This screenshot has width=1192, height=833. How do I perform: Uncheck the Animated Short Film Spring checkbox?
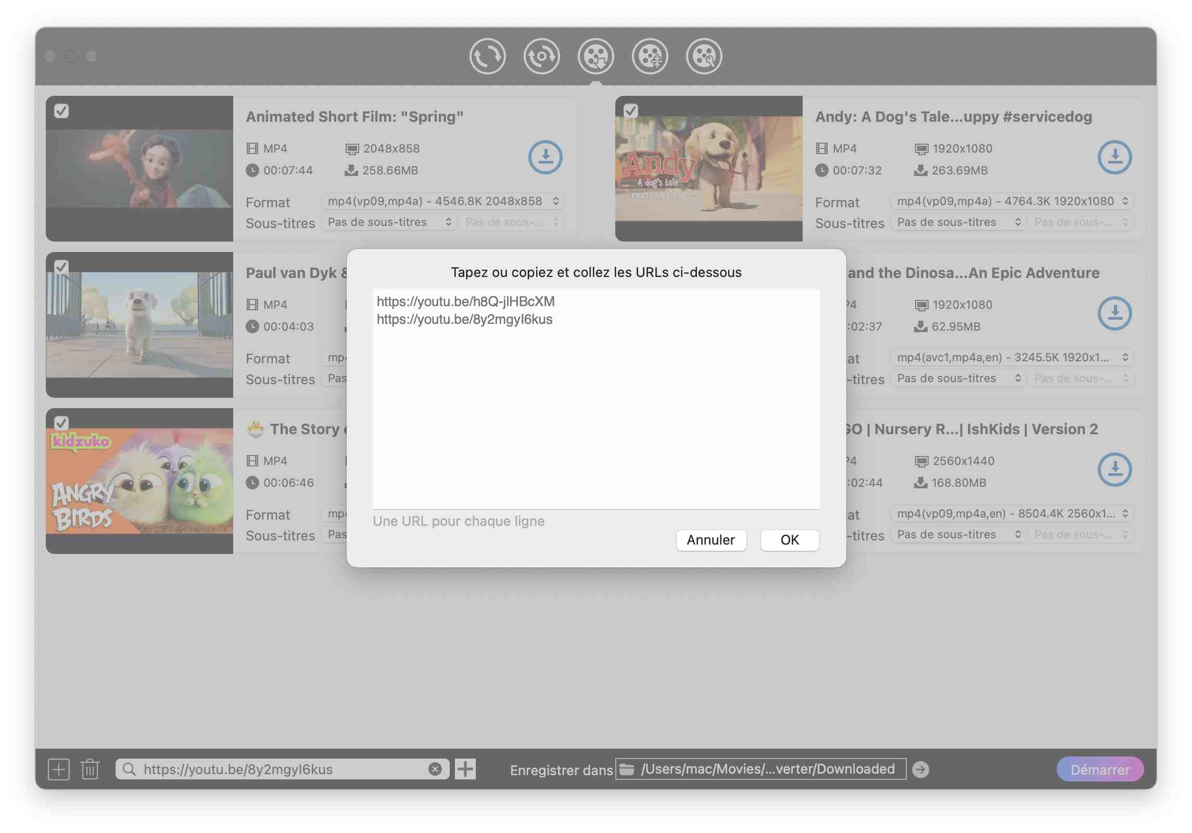[61, 111]
